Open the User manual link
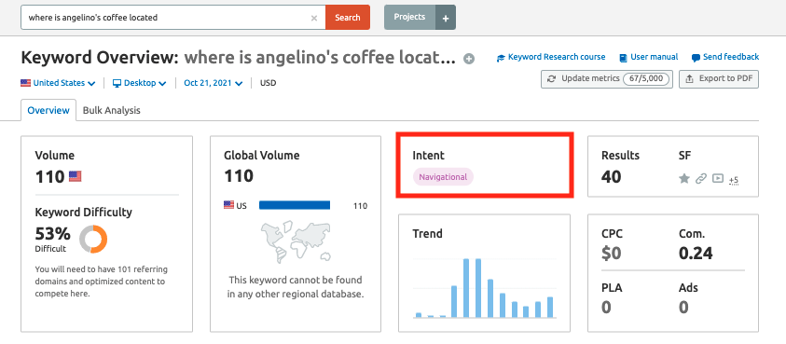This screenshot has height=344, width=786. (x=649, y=57)
